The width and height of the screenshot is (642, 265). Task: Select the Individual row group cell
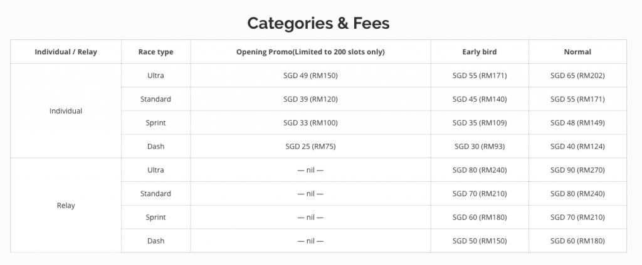click(66, 111)
